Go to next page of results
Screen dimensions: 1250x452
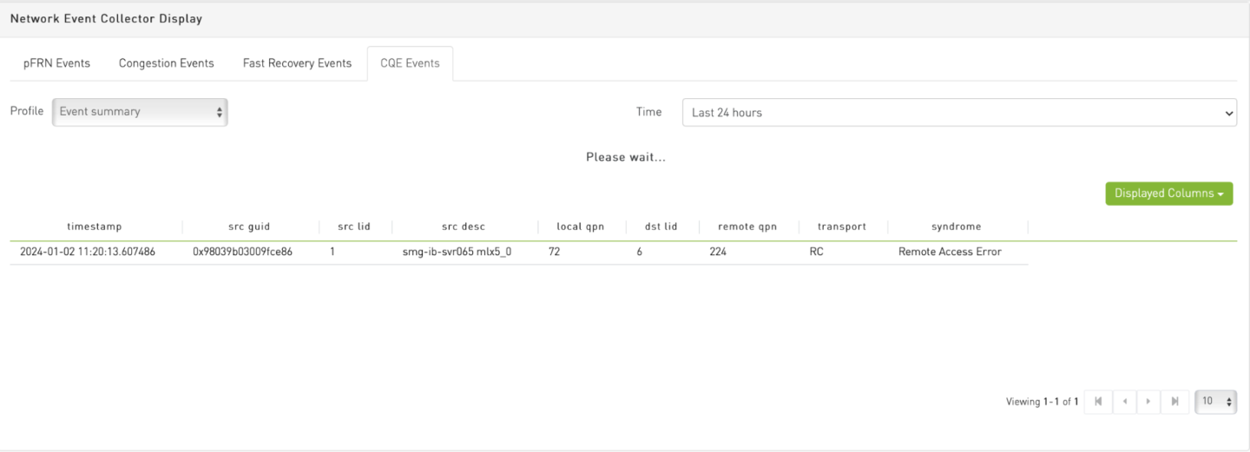1149,402
